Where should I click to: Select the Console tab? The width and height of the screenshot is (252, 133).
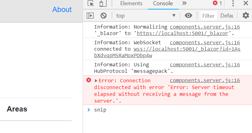coord(163,3)
